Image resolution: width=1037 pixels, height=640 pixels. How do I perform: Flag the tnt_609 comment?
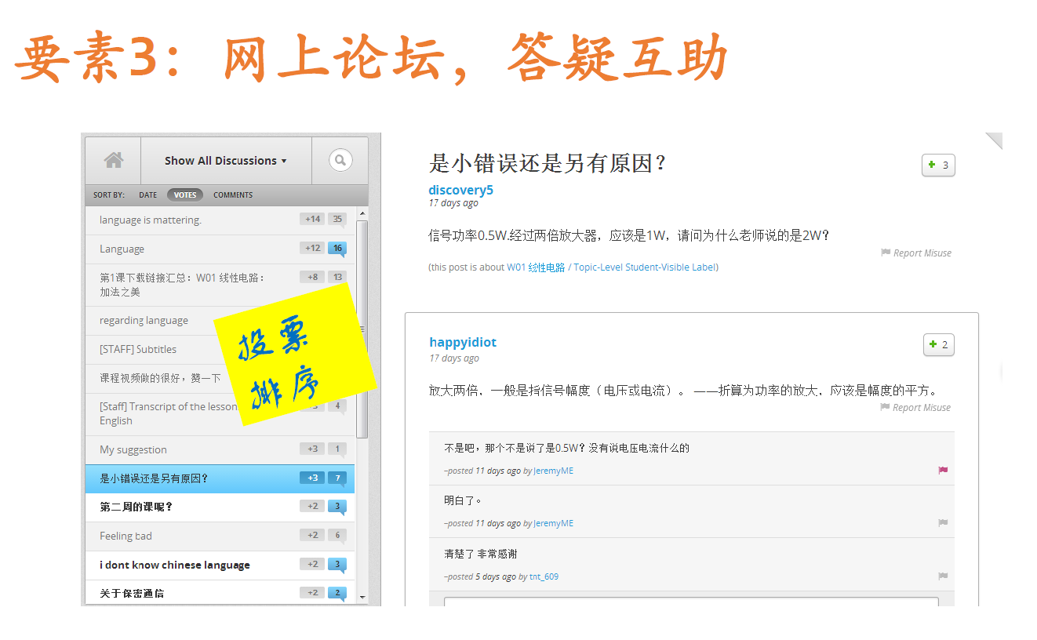click(943, 576)
